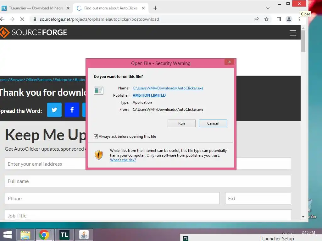Stop loading the page
The width and height of the screenshot is (322, 241).
point(22,19)
